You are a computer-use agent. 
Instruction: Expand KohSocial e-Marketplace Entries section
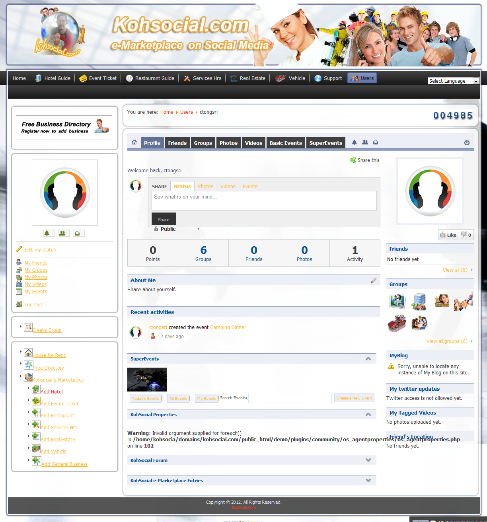(x=368, y=481)
